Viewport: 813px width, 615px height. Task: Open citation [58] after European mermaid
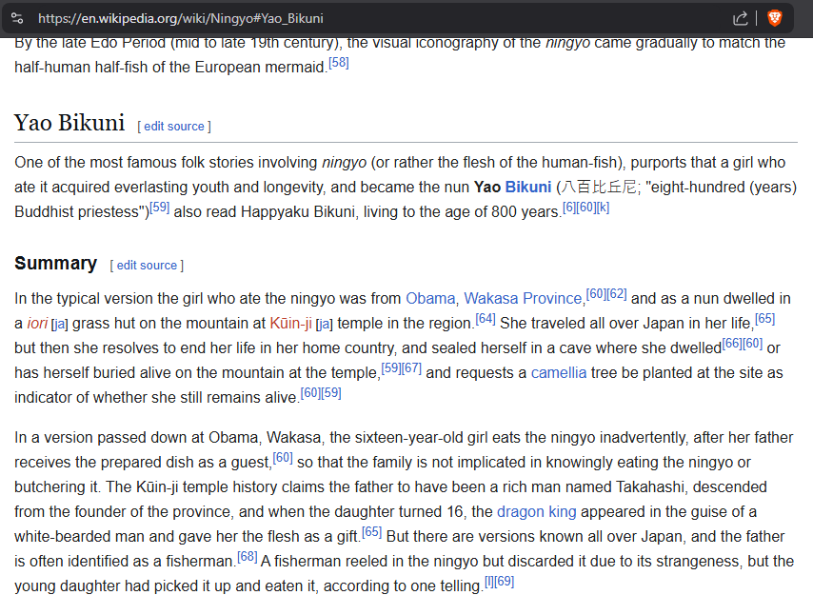point(339,63)
